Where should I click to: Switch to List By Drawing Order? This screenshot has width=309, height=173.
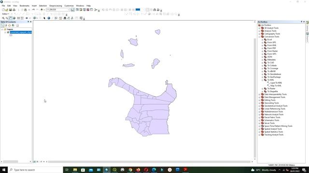coord(2,25)
